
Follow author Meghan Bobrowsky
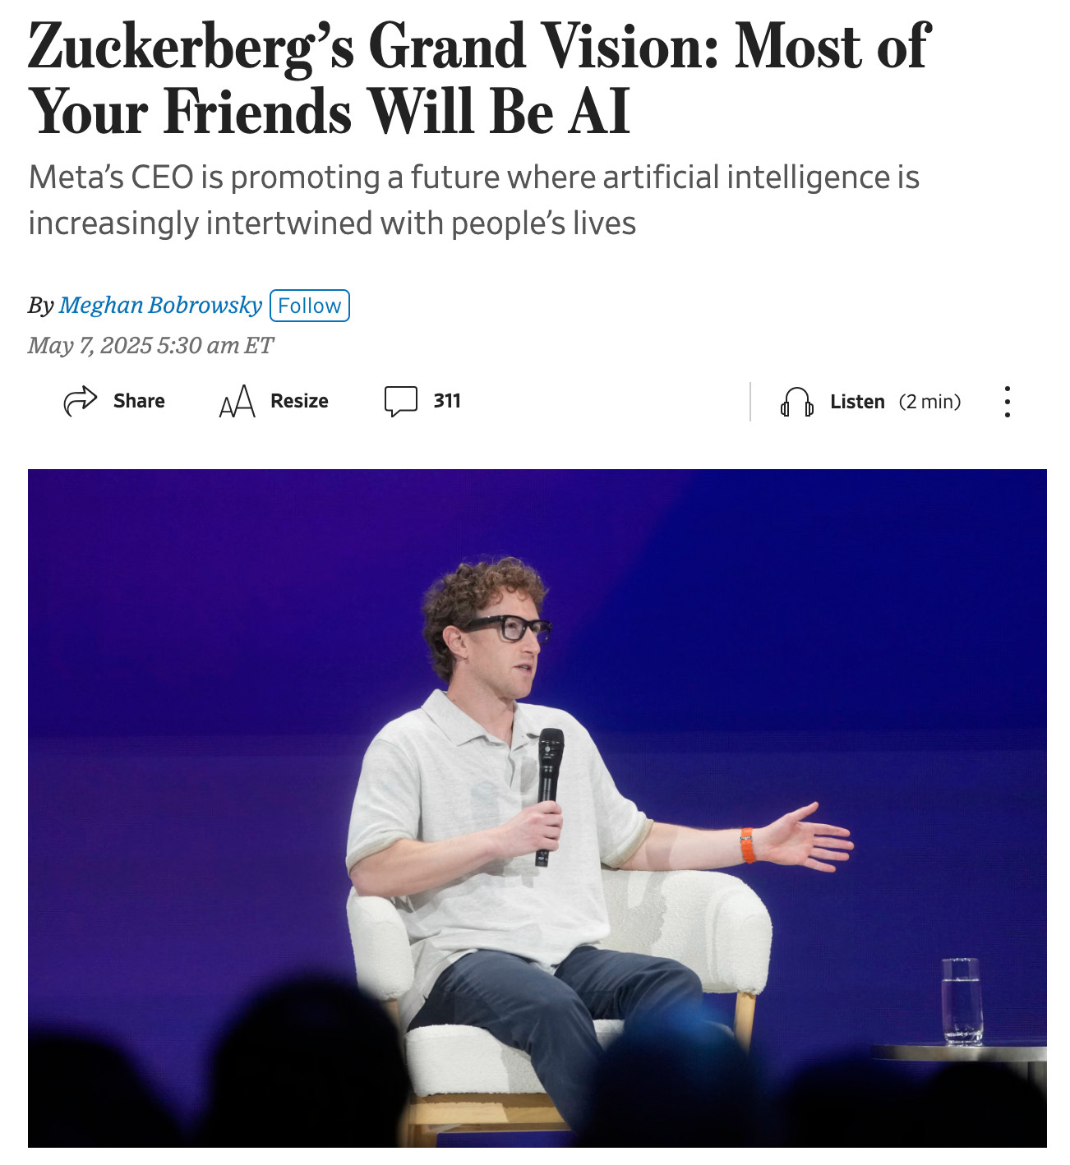click(310, 306)
